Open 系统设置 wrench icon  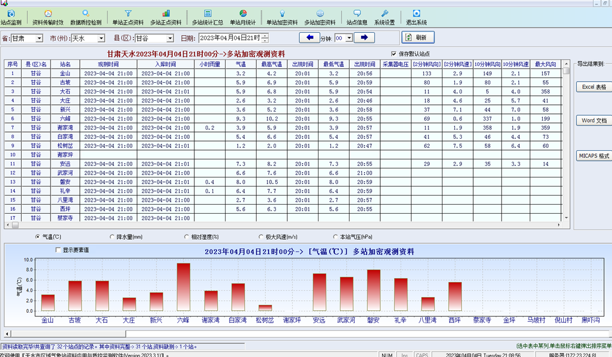(384, 14)
